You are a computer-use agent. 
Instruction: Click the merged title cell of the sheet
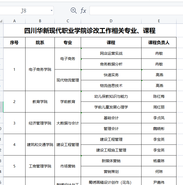90,30
